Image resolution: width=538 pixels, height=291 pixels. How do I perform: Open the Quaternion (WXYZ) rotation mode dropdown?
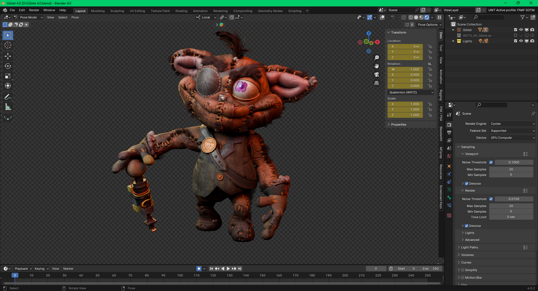coord(411,92)
